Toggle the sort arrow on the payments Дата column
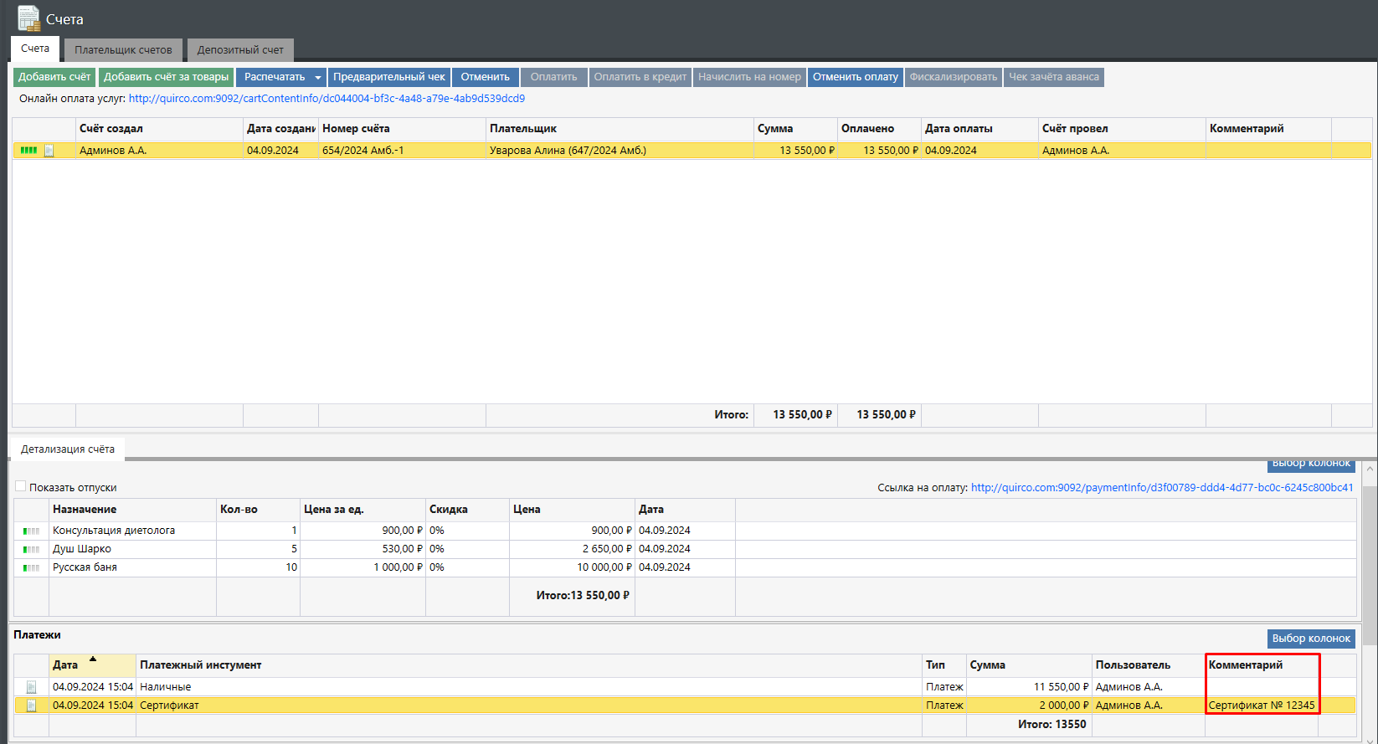This screenshot has width=1378, height=744. pyautogui.click(x=93, y=659)
